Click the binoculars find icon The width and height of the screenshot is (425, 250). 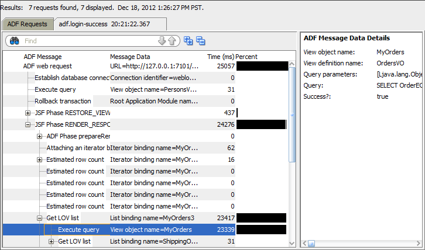click(x=15, y=41)
